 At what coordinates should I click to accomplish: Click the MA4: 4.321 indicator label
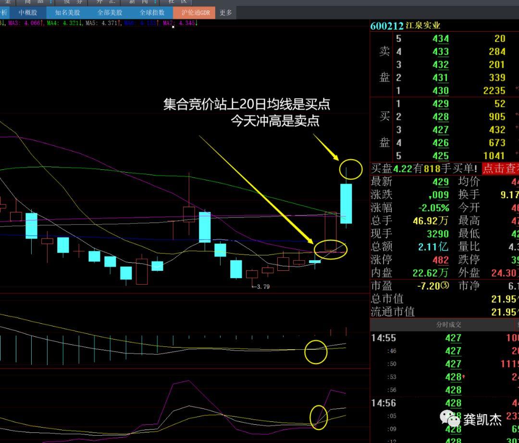click(64, 23)
